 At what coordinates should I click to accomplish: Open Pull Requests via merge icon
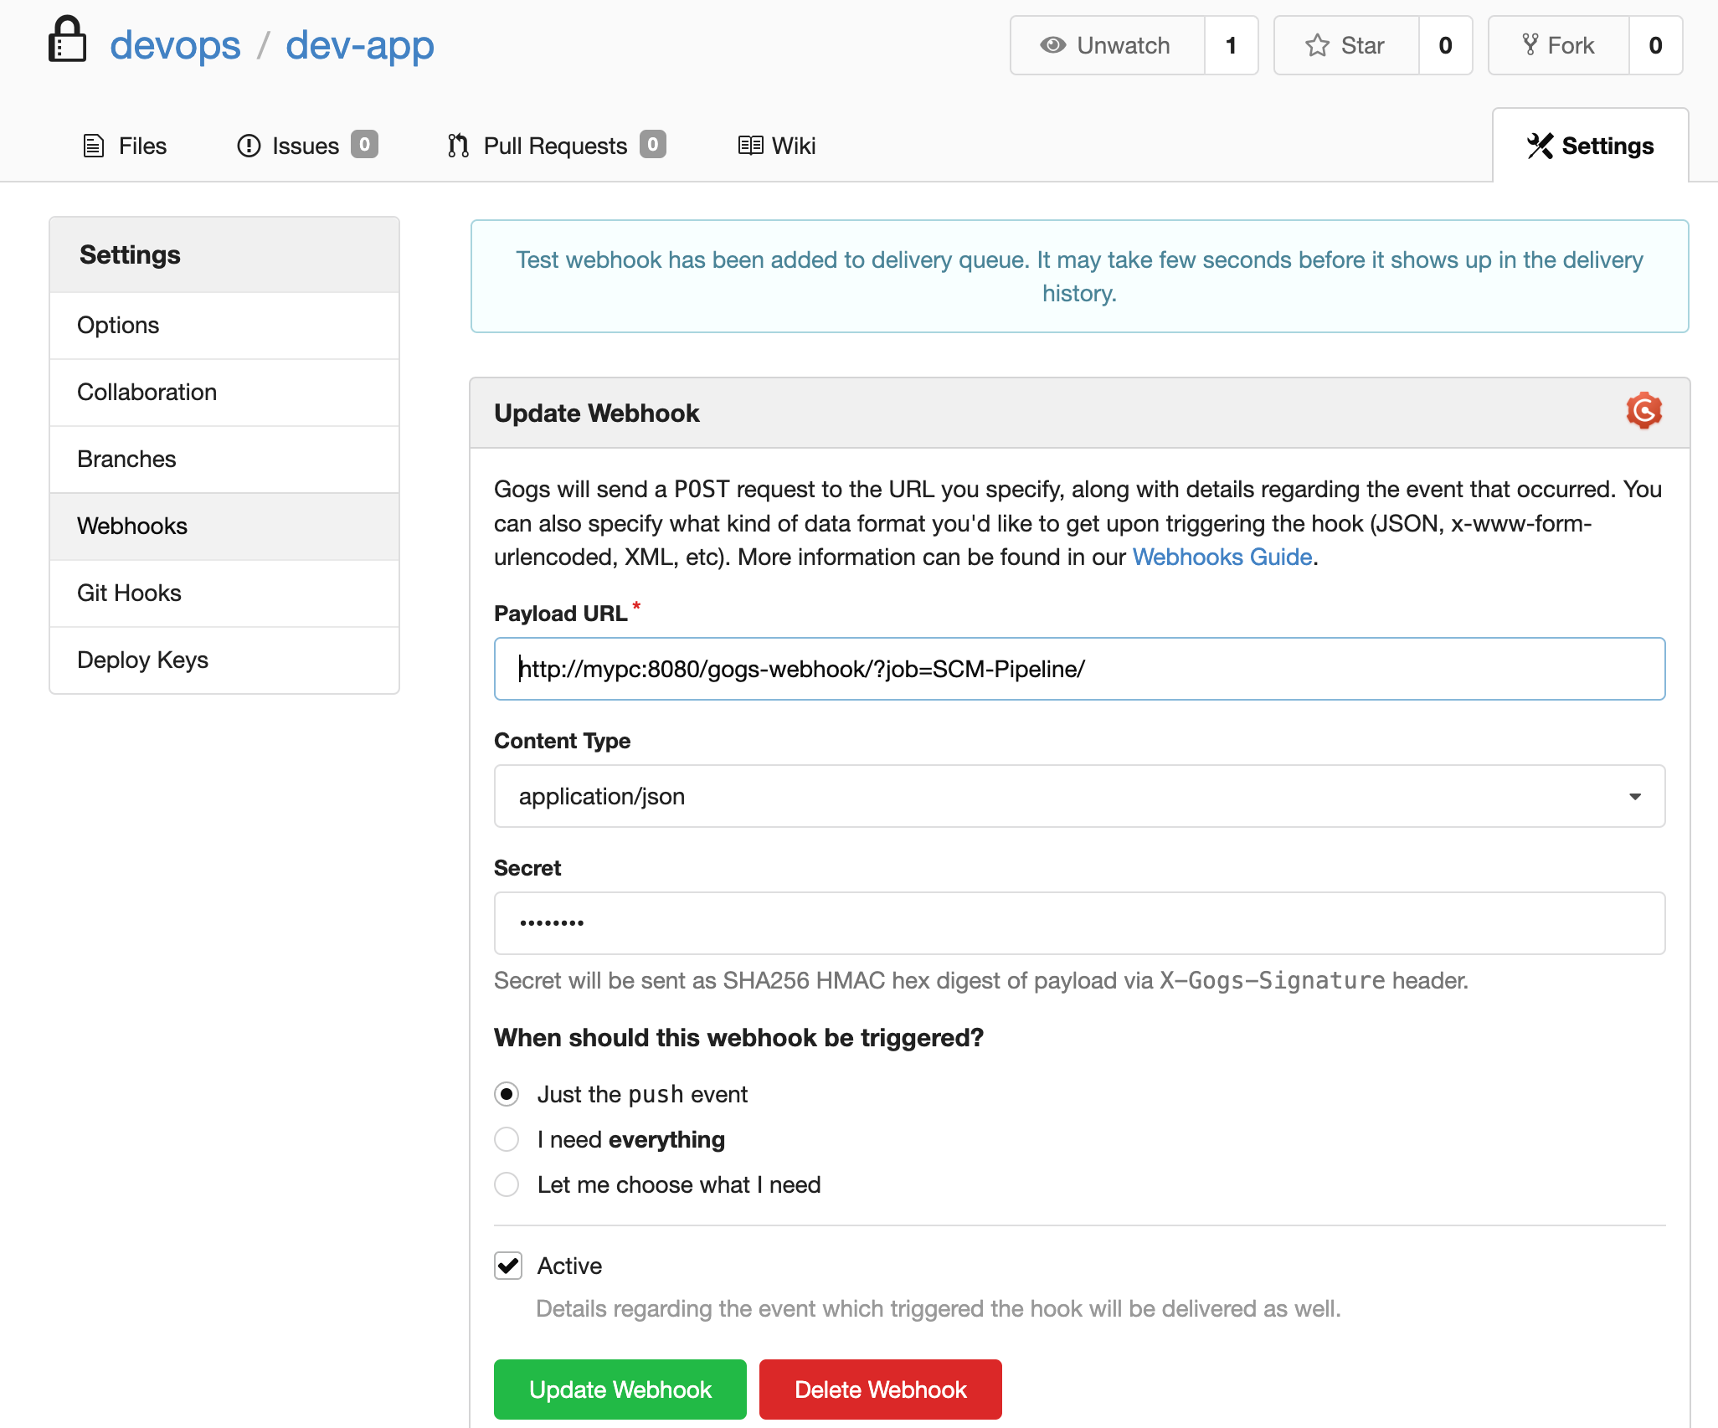point(458,146)
